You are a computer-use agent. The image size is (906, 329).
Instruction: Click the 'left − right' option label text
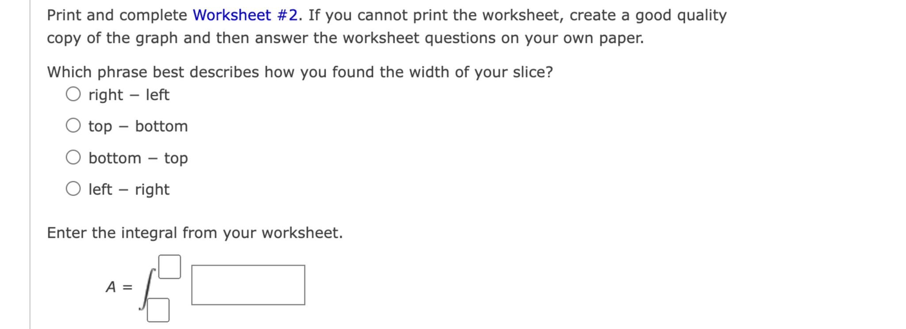pyautogui.click(x=129, y=190)
